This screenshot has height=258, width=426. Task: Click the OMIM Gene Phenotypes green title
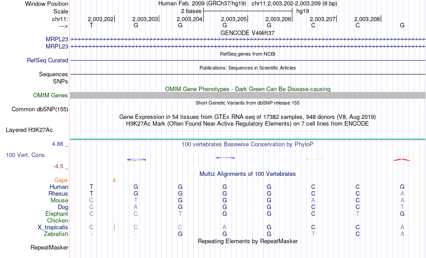248,89
